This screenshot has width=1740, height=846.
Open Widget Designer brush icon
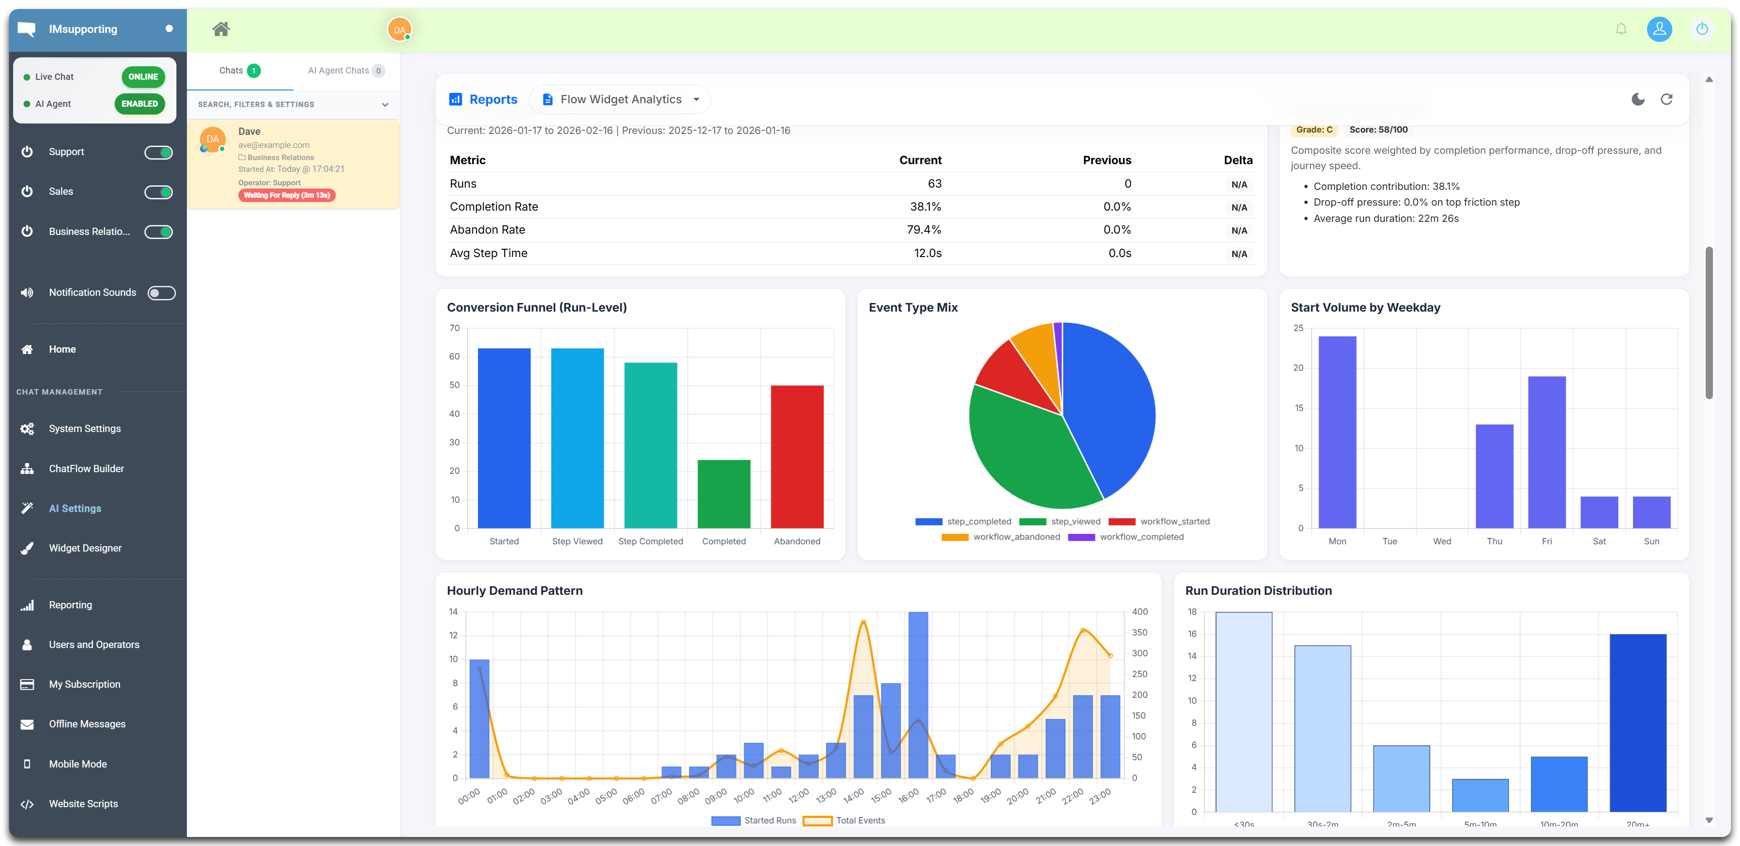click(27, 548)
